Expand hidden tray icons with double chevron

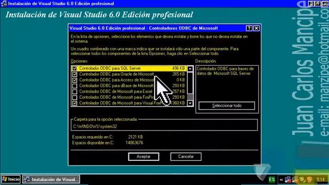click(x=281, y=180)
